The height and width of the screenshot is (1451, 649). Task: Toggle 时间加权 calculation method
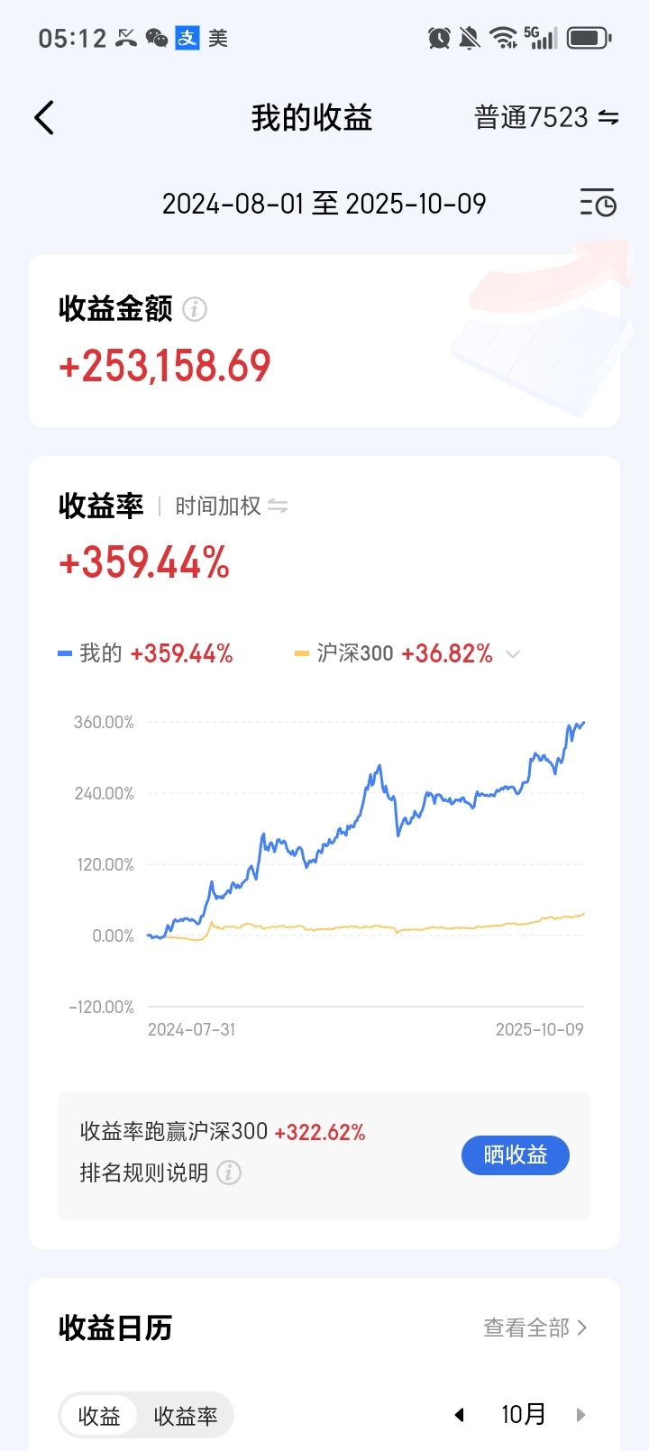(232, 506)
